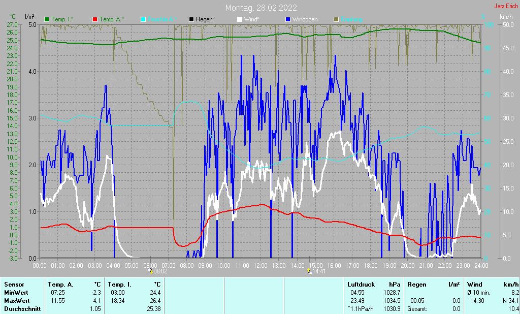Click the sunrise icon at 06:02
This screenshot has width=520, height=314.
pyautogui.click(x=151, y=271)
